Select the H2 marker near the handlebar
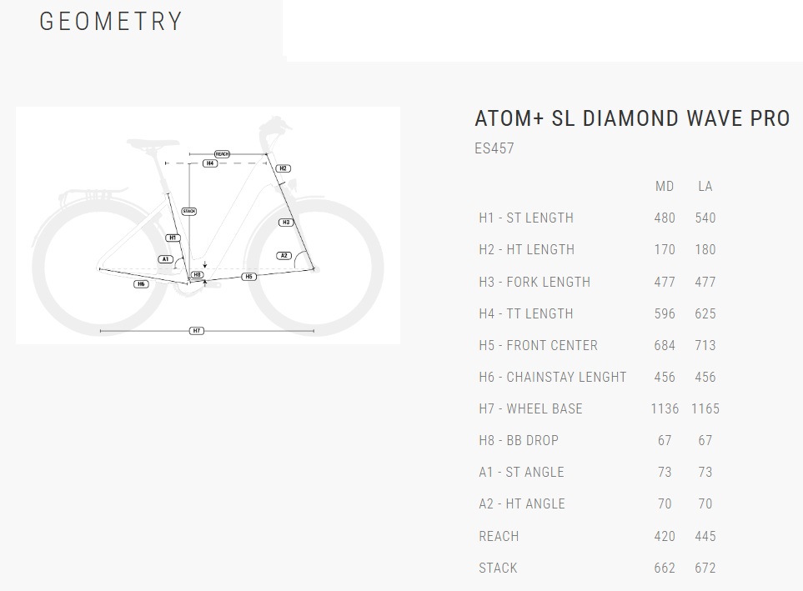This screenshot has width=803, height=591. 283,168
